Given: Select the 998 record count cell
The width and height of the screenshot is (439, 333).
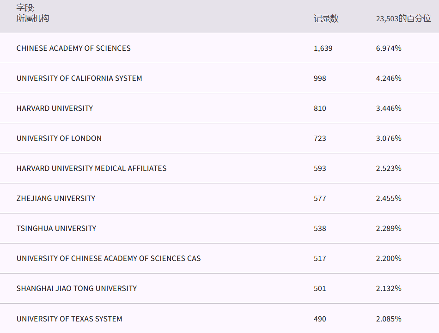Looking at the screenshot, I should 320,79.
